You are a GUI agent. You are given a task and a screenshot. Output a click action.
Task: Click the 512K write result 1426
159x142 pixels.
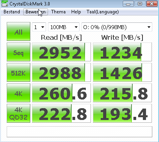click(122, 72)
